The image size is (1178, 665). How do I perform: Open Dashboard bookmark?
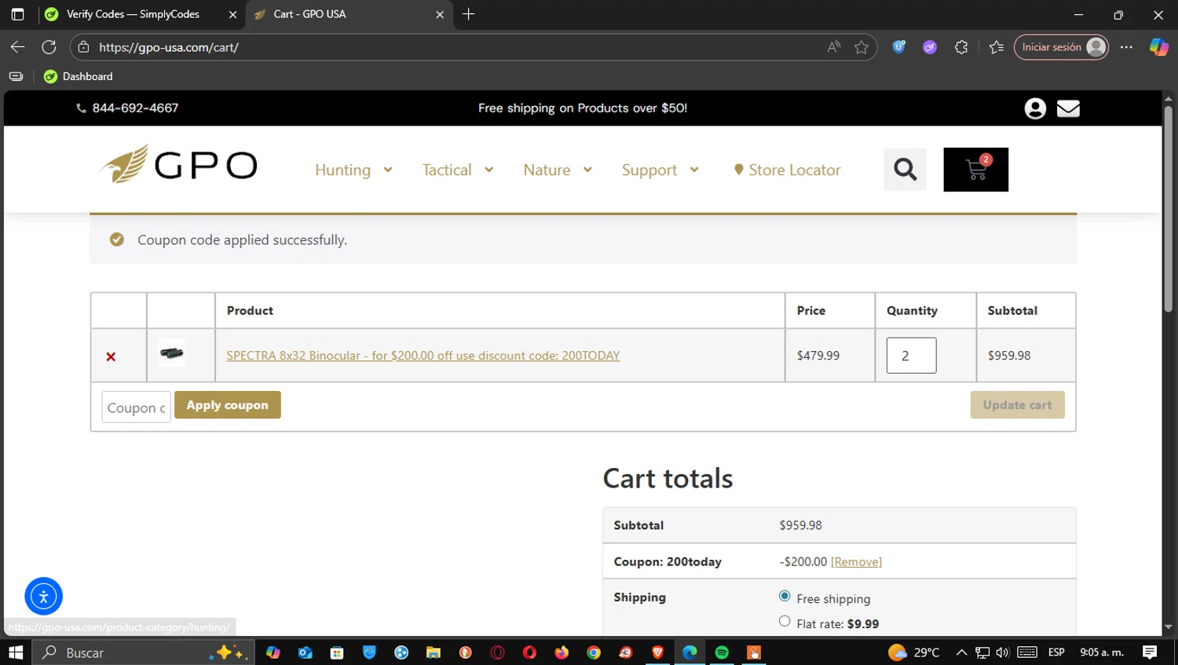coord(79,76)
